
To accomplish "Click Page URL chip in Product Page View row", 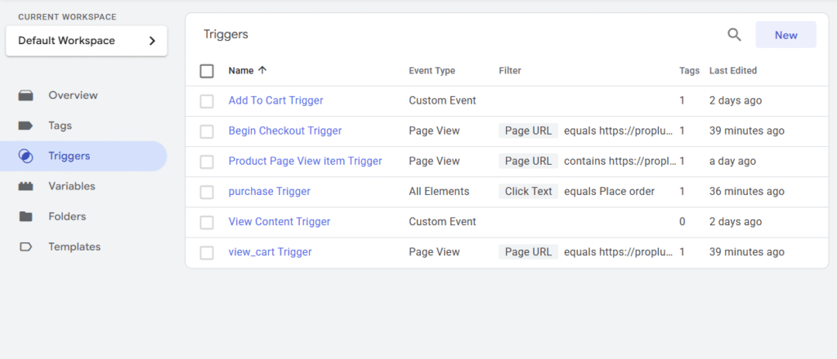I will click(529, 162).
